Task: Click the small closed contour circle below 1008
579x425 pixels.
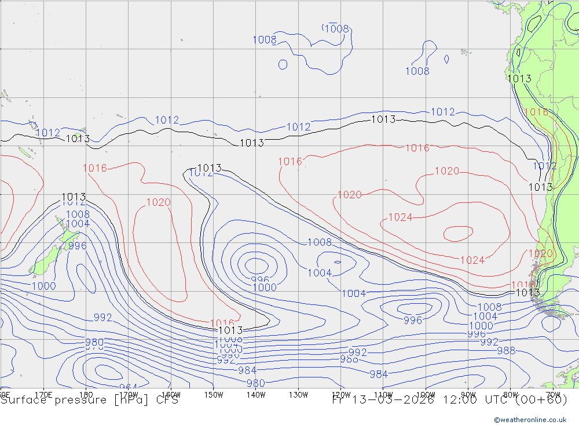Action: 283,64
